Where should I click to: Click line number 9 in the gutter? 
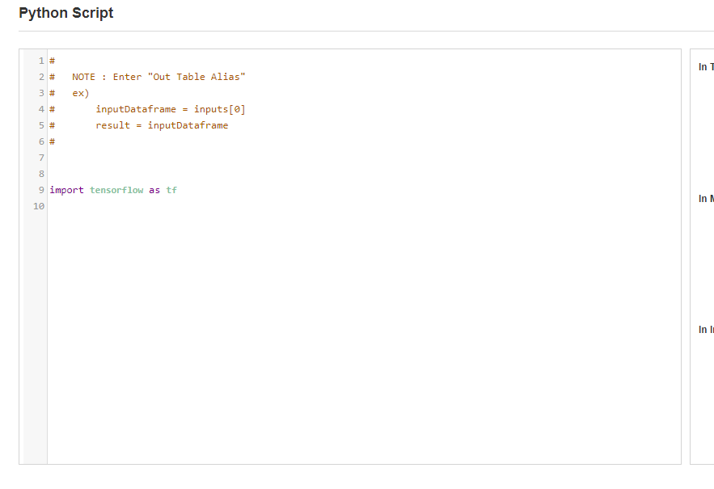click(40, 189)
